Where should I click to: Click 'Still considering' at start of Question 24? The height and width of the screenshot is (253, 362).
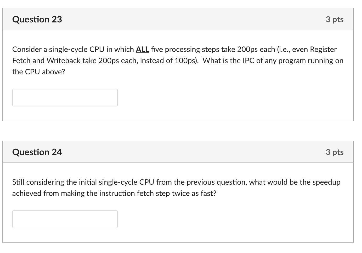[x=38, y=182]
